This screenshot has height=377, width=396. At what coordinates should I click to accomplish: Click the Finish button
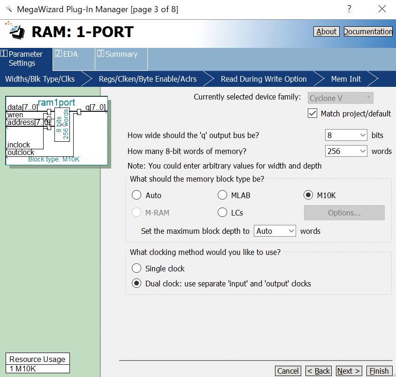pyautogui.click(x=379, y=371)
